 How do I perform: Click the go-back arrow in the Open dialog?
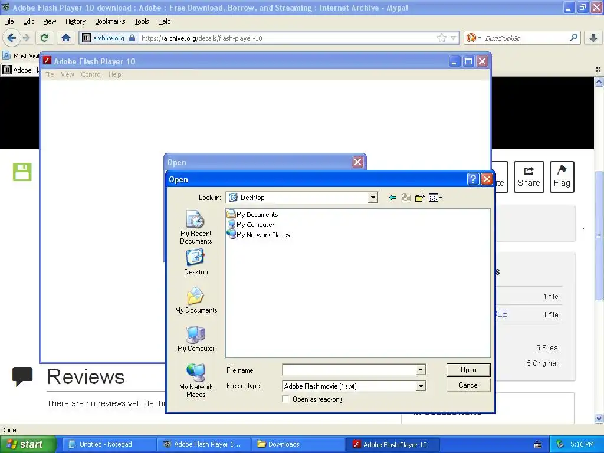point(392,198)
